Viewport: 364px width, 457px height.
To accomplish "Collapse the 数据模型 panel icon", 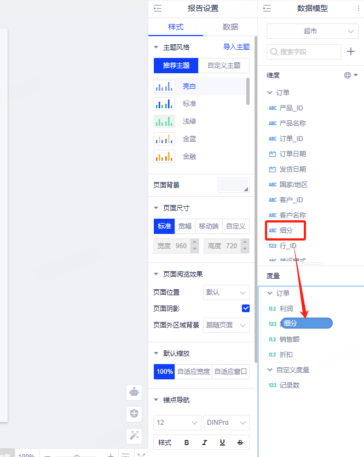I will coord(267,8).
